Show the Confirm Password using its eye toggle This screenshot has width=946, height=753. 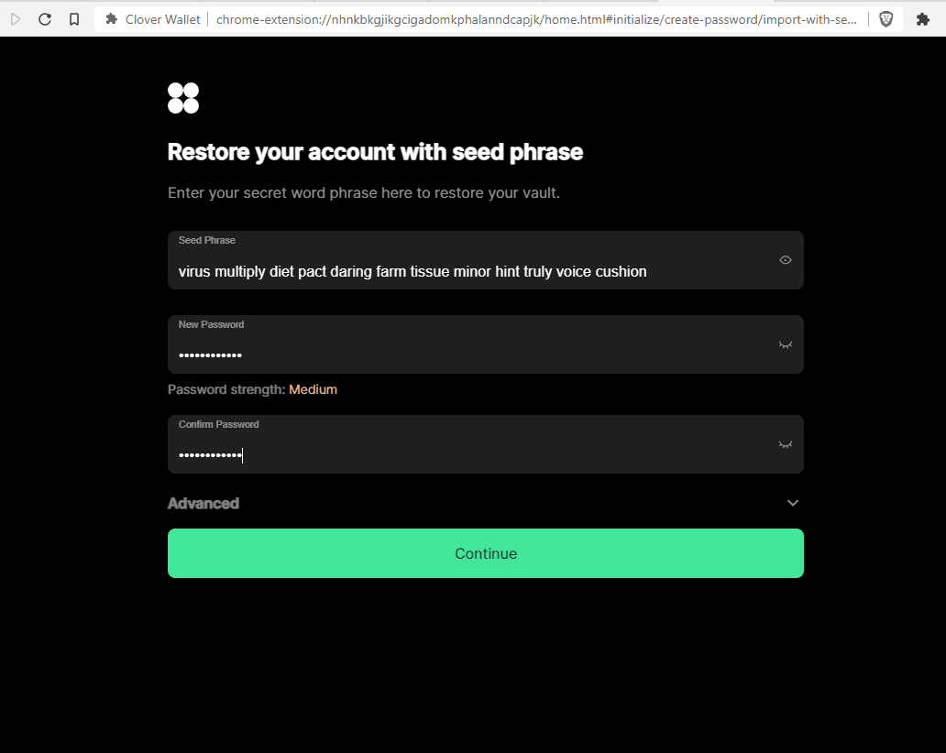coord(785,444)
